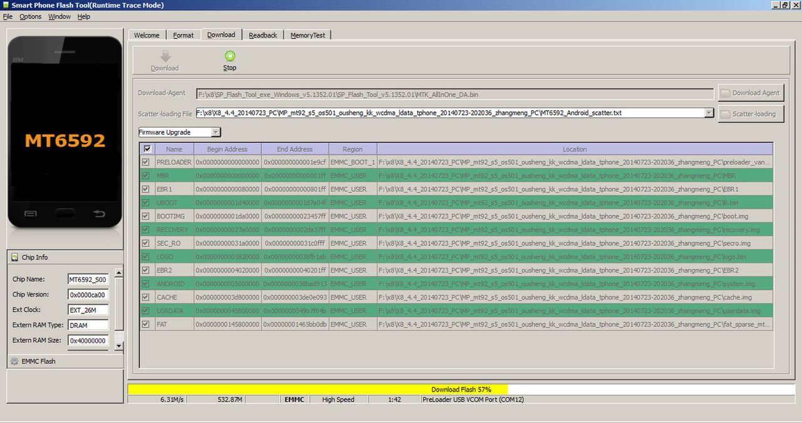Image resolution: width=802 pixels, height=423 pixels.
Task: Click the PRELOADER region EMMC_BOOT_1 cell
Action: tap(353, 162)
